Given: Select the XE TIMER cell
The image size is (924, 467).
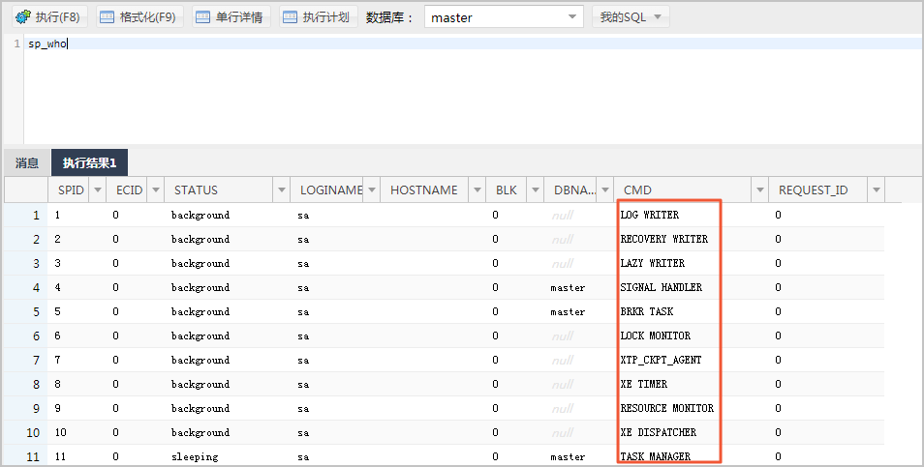Looking at the screenshot, I should (x=643, y=384).
